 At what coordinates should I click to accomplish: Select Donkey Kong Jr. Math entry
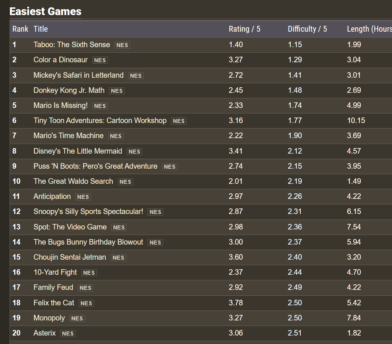pos(69,90)
